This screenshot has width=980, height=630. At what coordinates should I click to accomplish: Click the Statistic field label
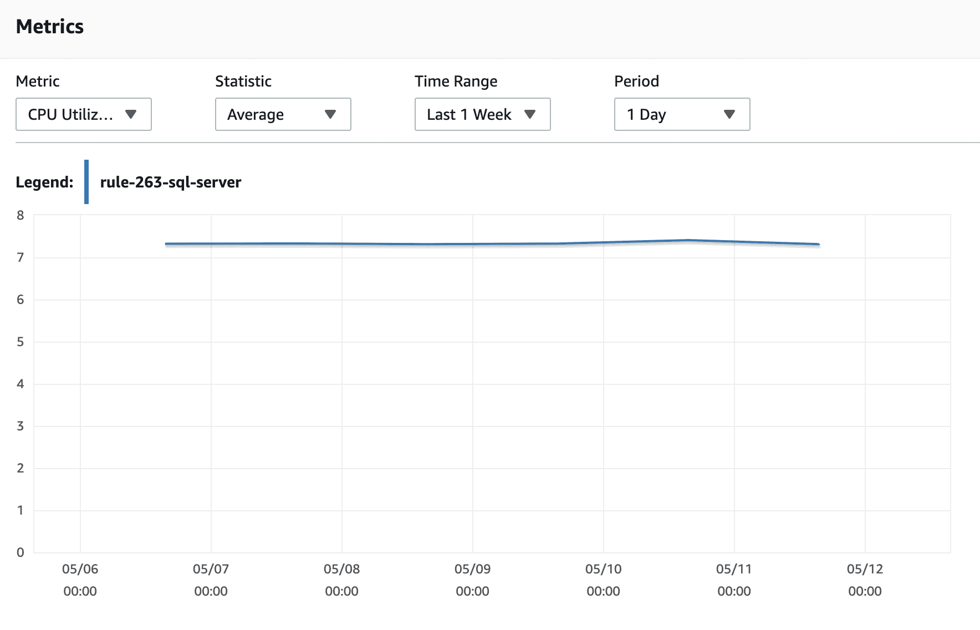(243, 82)
